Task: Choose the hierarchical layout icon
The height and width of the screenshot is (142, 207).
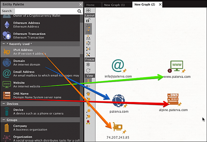Action: tap(88, 38)
